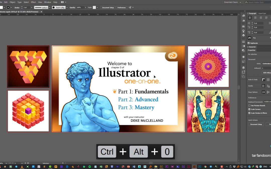
Task: Open the Graphic Styles panel icon
Action: pyautogui.click(x=243, y=61)
